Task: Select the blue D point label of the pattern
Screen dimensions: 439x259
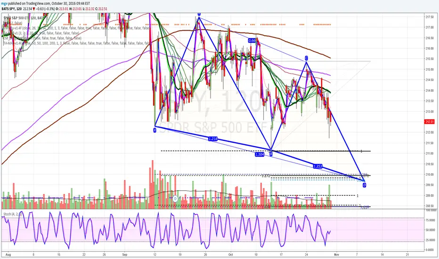Action: point(364,185)
